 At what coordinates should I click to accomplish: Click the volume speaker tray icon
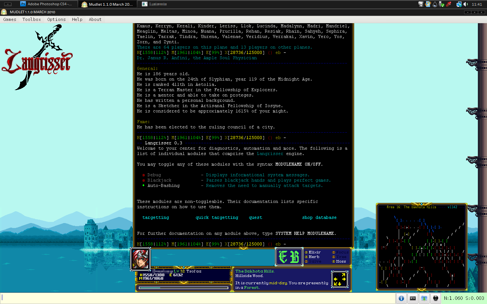click(x=466, y=4)
